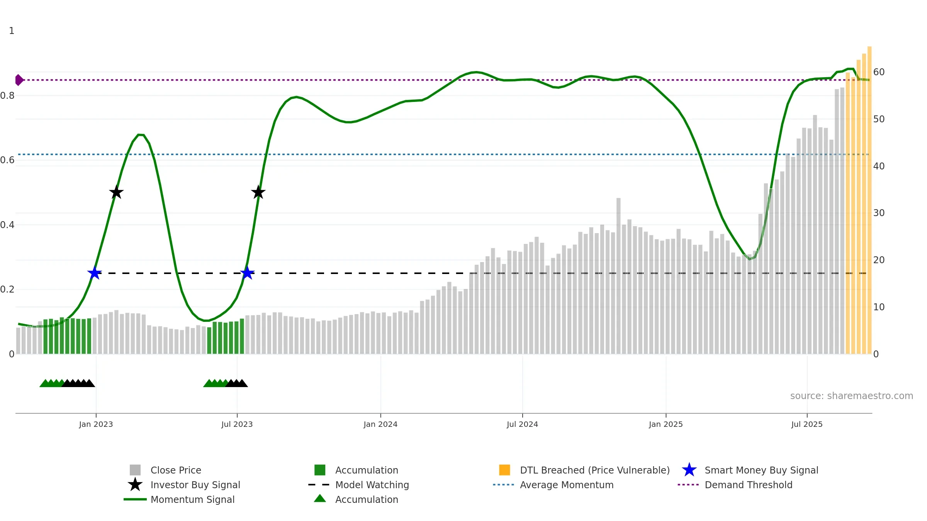Click the tallest orange DTL breached bar
This screenshot has width=927, height=521.
(x=869, y=200)
